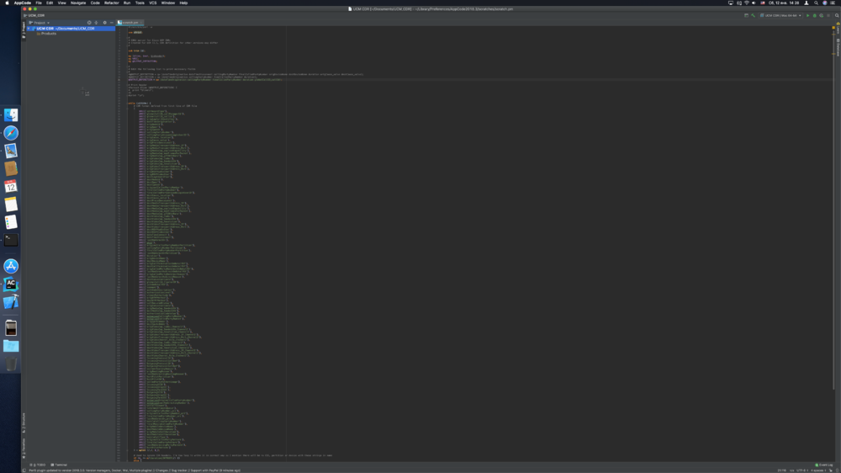
Task: Click the Debug bug icon
Action: [x=815, y=15]
